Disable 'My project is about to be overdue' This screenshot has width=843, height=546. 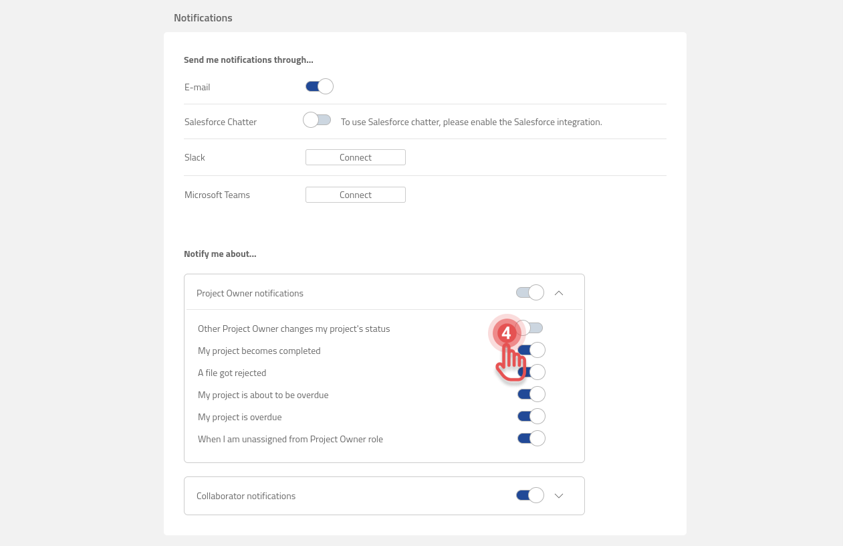pos(531,393)
